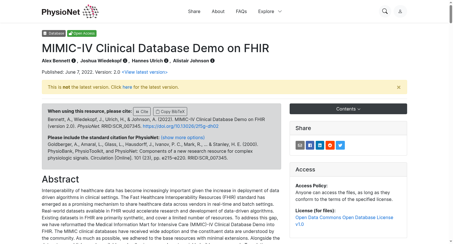The image size is (453, 244).
Task: Click the PhysioNet logo
Action: 70,12
